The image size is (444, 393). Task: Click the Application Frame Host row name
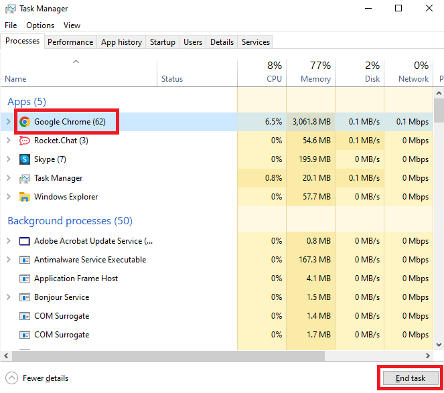pyautogui.click(x=76, y=279)
